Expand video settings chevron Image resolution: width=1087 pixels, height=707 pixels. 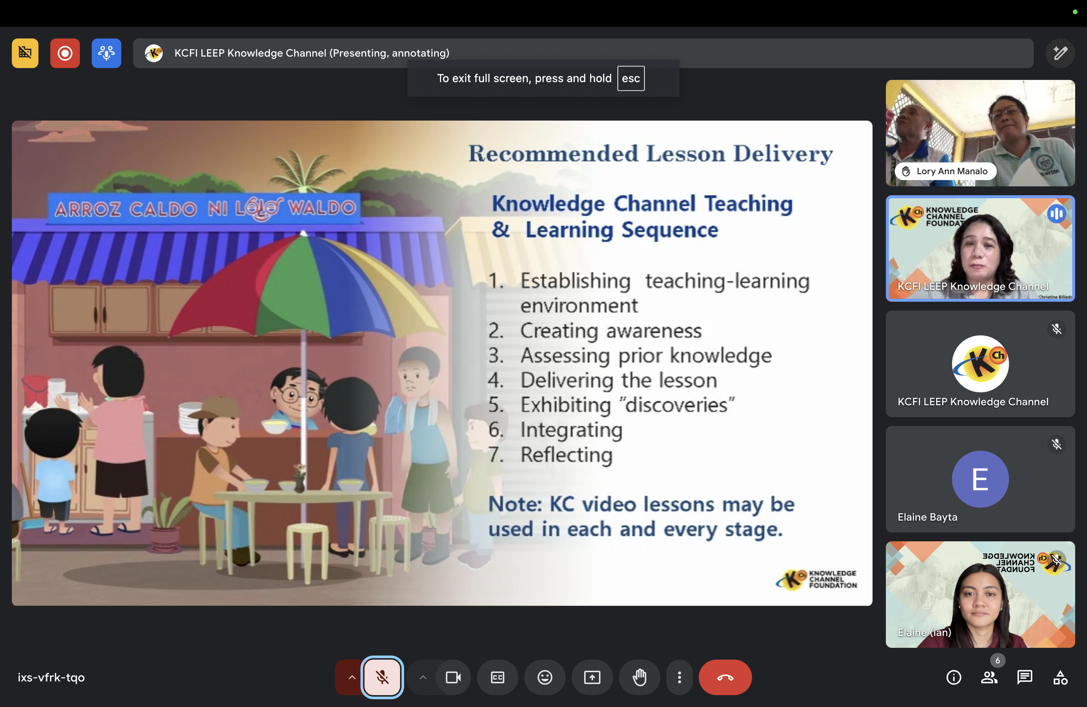(x=423, y=677)
